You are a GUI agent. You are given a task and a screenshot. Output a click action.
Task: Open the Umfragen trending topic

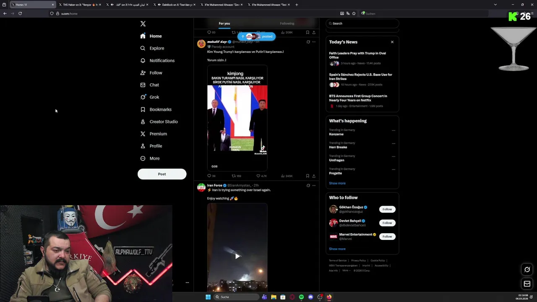(x=337, y=160)
